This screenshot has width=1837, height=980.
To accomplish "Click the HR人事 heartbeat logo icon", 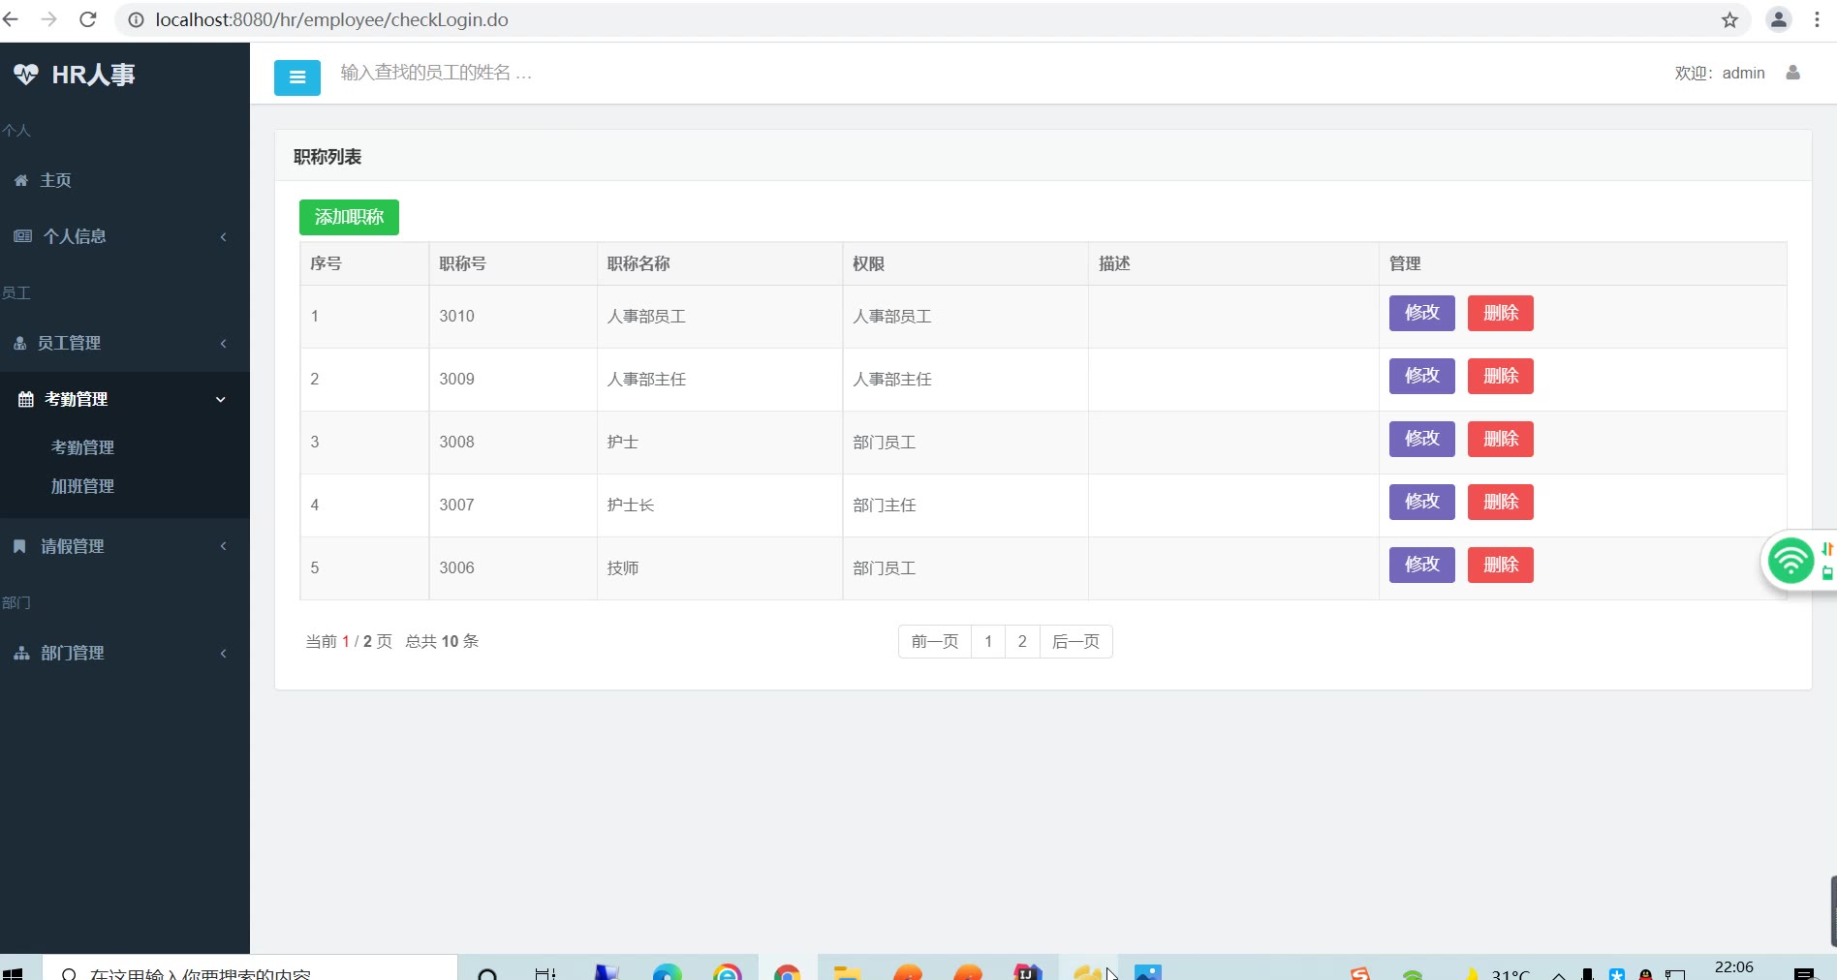I will pyautogui.click(x=26, y=75).
